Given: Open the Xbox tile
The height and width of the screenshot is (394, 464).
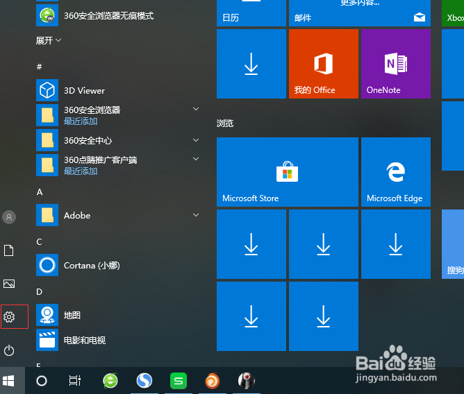Looking at the screenshot, I should [x=453, y=13].
